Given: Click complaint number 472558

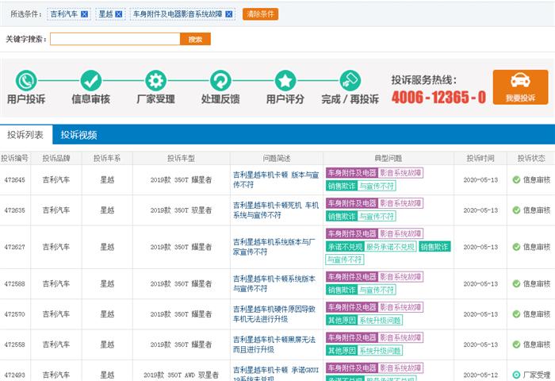Looking at the screenshot, I should tap(14, 344).
